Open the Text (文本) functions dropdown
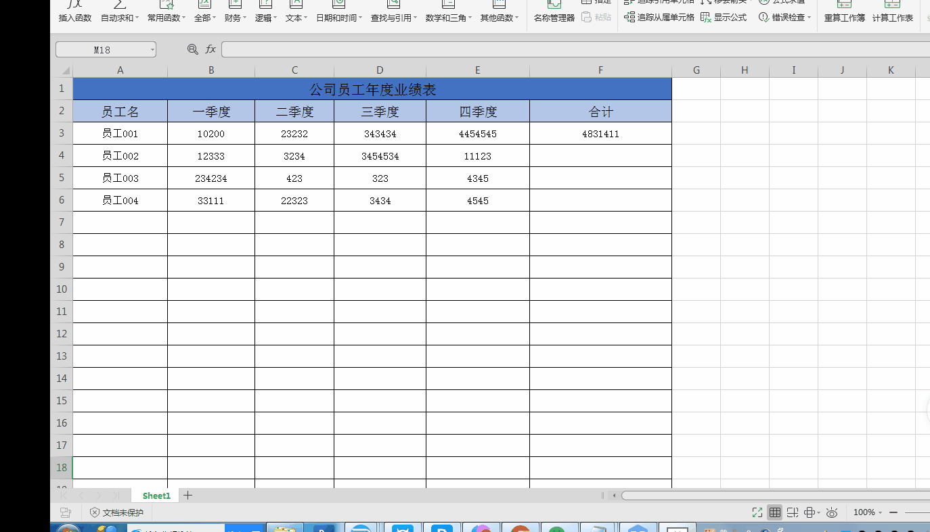The height and width of the screenshot is (532, 930). pyautogui.click(x=296, y=12)
